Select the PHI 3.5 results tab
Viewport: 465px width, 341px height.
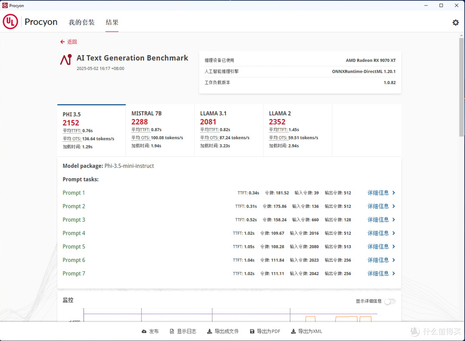91,130
